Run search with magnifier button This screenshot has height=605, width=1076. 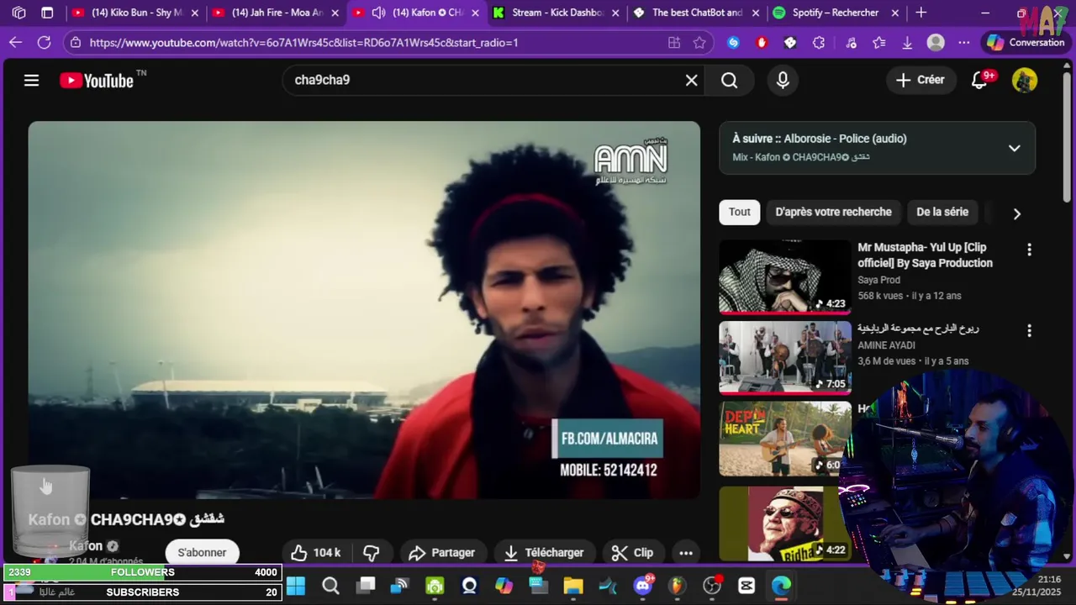730,80
